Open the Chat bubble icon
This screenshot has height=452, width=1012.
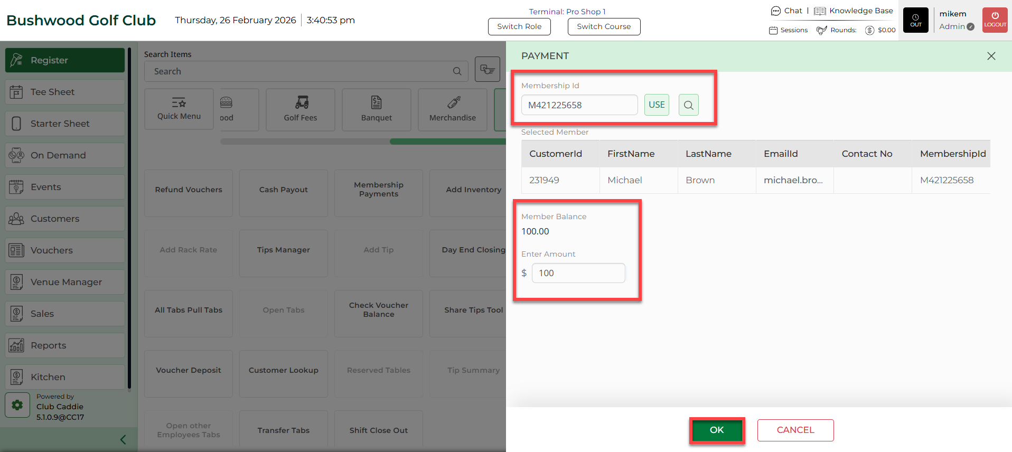pos(775,11)
